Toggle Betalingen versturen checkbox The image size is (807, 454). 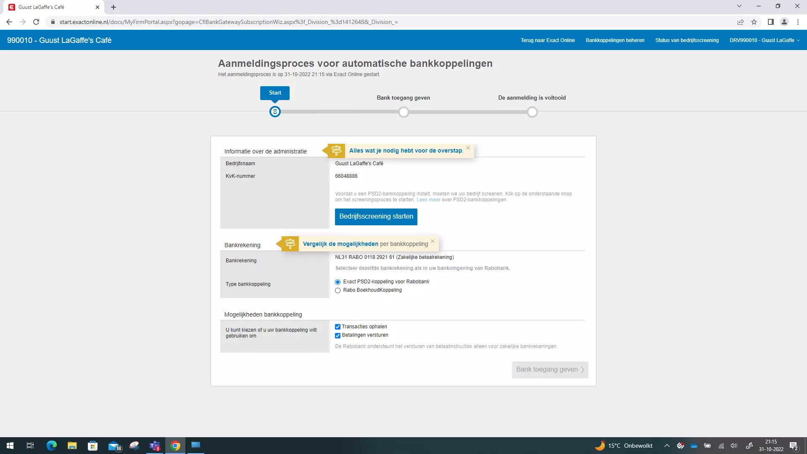(338, 335)
